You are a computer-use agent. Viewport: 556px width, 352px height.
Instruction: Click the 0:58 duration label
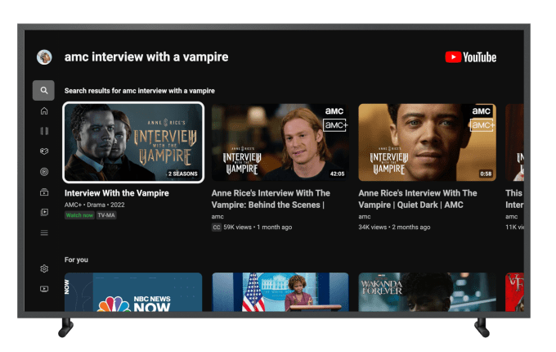pos(486,174)
